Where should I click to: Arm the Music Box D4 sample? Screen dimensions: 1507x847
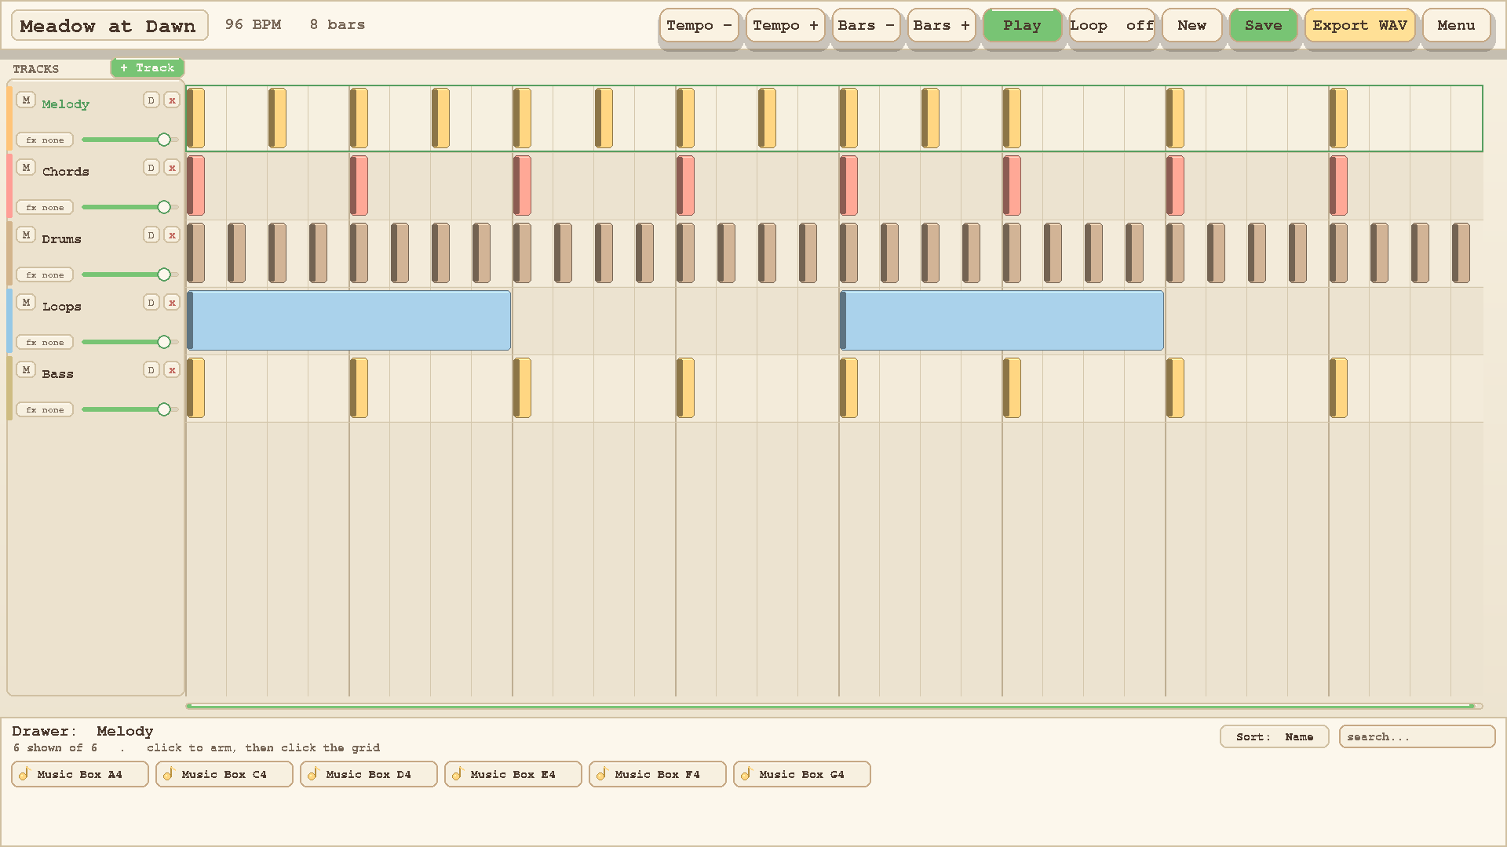[369, 775]
